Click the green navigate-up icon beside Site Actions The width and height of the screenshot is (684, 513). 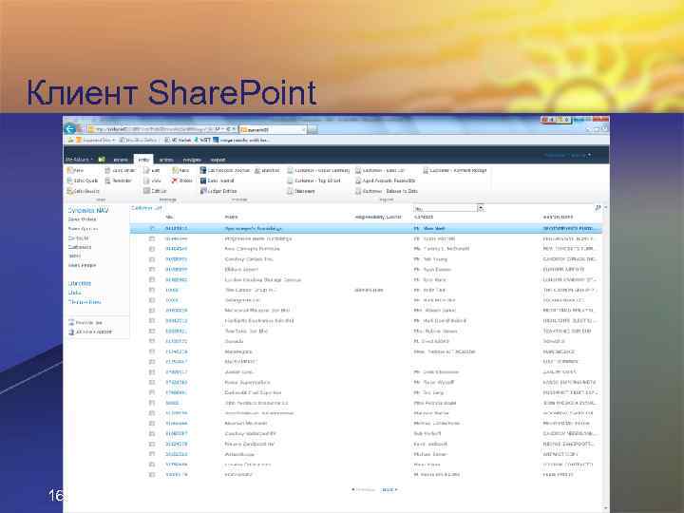tap(102, 160)
